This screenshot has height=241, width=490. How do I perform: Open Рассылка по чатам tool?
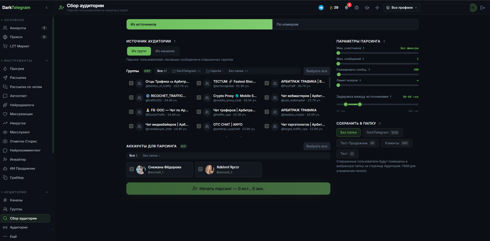coord(25,87)
